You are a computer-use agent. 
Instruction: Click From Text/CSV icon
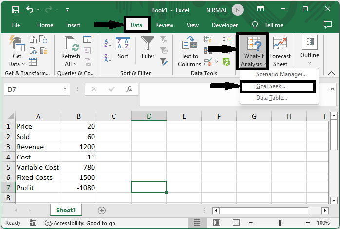33,39
